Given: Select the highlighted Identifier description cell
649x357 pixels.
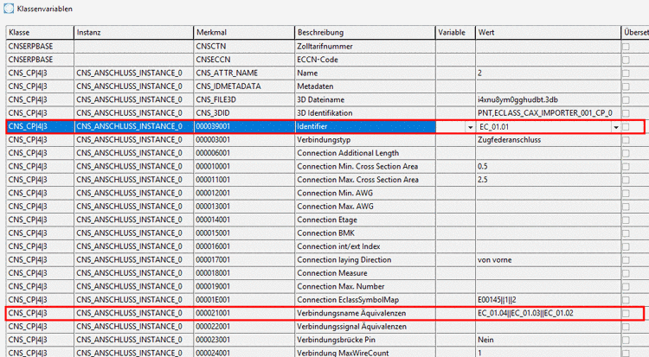Looking at the screenshot, I should click(x=365, y=126).
